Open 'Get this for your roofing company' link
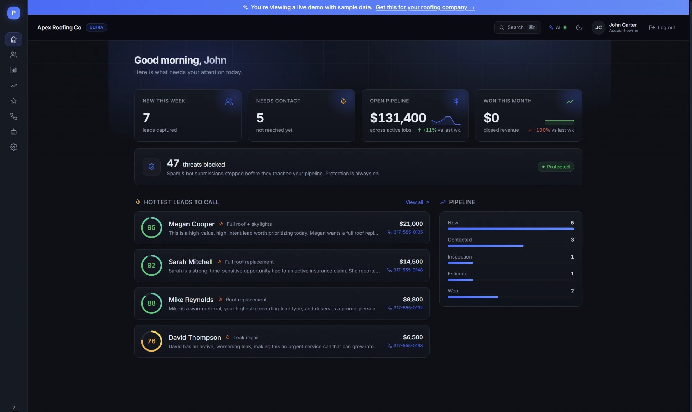The image size is (692, 412). click(x=425, y=7)
